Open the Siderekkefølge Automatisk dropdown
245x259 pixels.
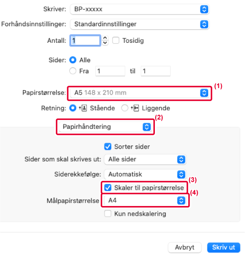[x=145, y=174]
